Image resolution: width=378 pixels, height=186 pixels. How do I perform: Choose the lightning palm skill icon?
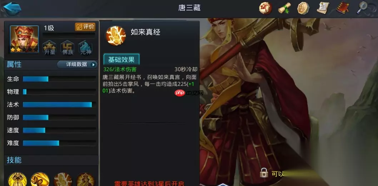(63, 180)
